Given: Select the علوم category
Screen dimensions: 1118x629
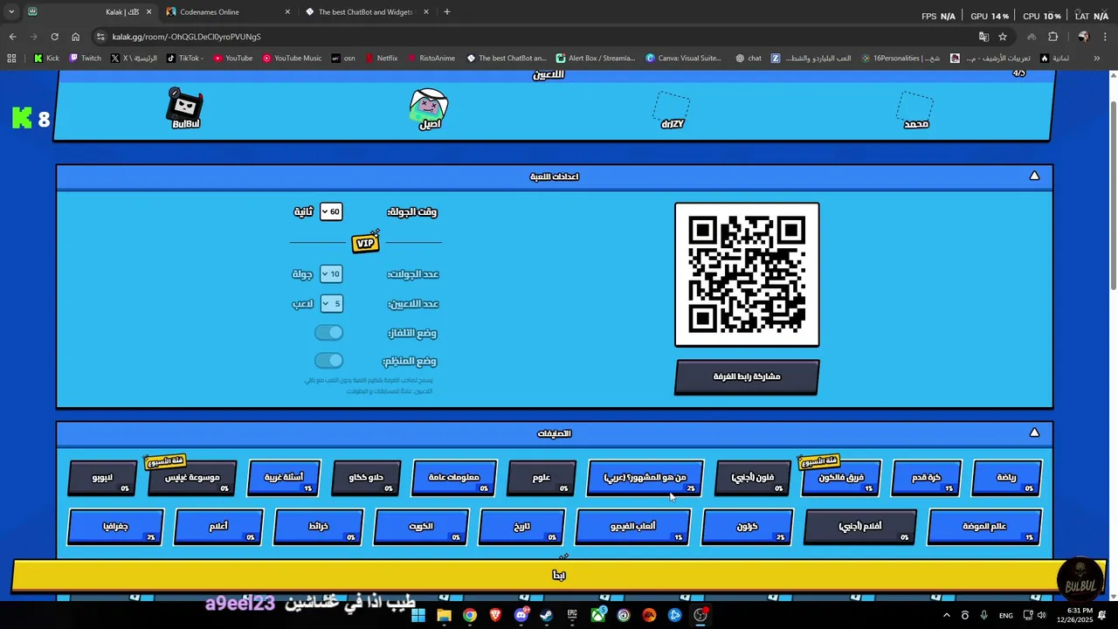Looking at the screenshot, I should tap(542, 478).
